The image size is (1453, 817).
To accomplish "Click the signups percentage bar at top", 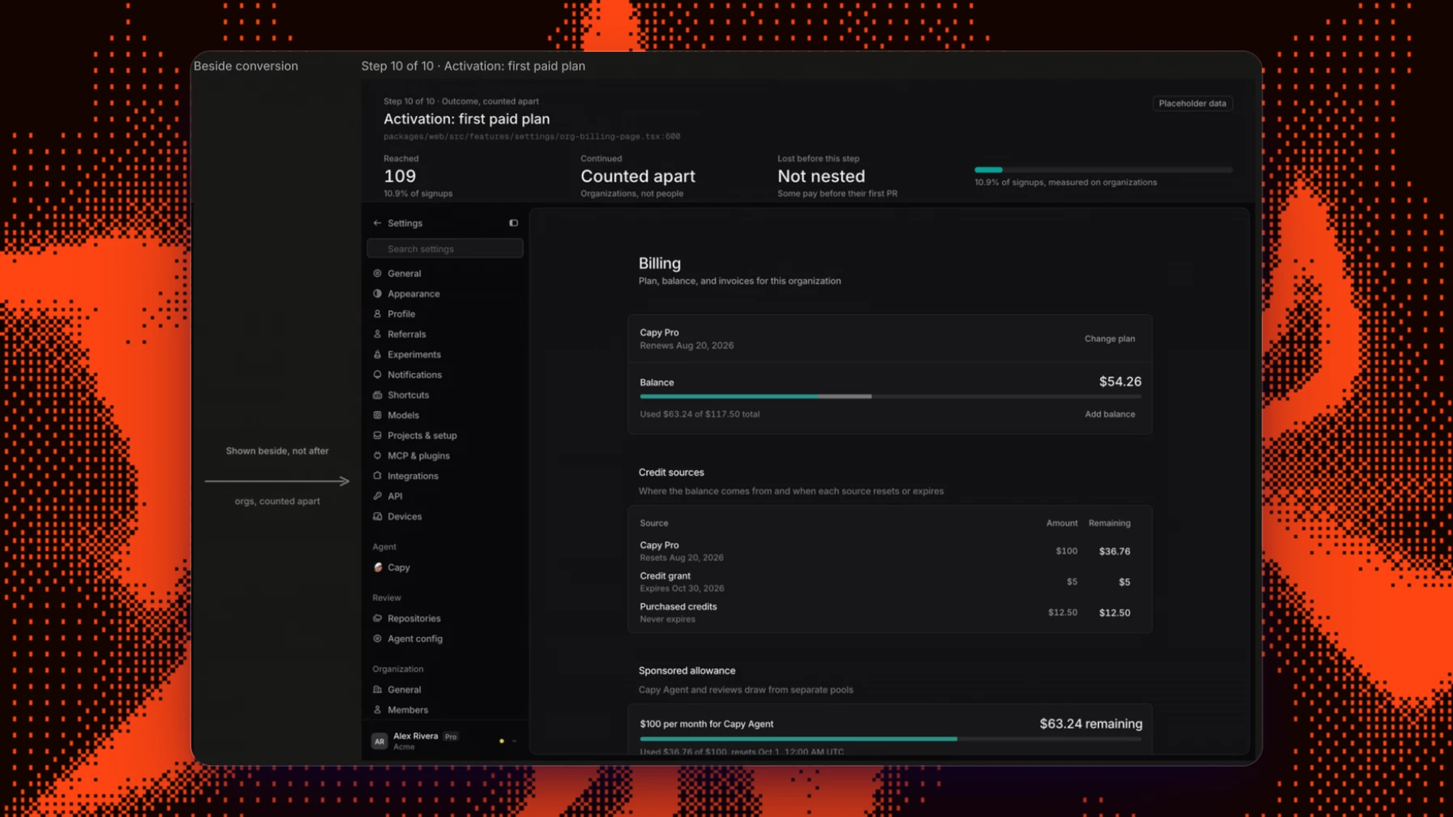I will click(1103, 170).
